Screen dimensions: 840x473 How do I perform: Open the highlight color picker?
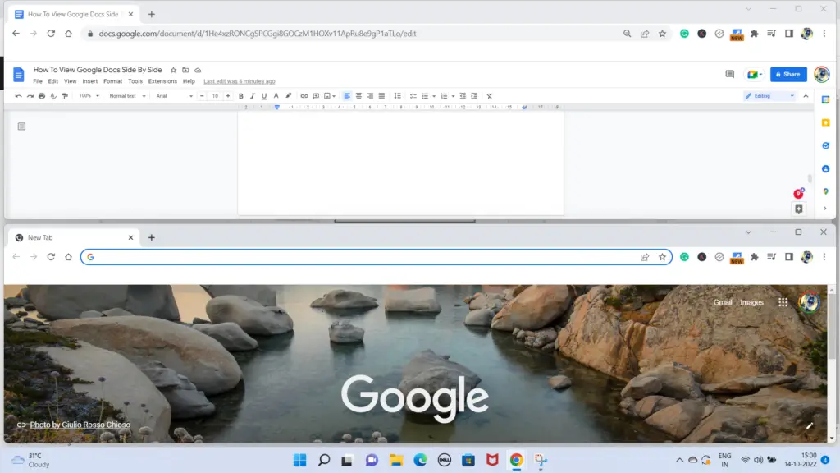(288, 96)
